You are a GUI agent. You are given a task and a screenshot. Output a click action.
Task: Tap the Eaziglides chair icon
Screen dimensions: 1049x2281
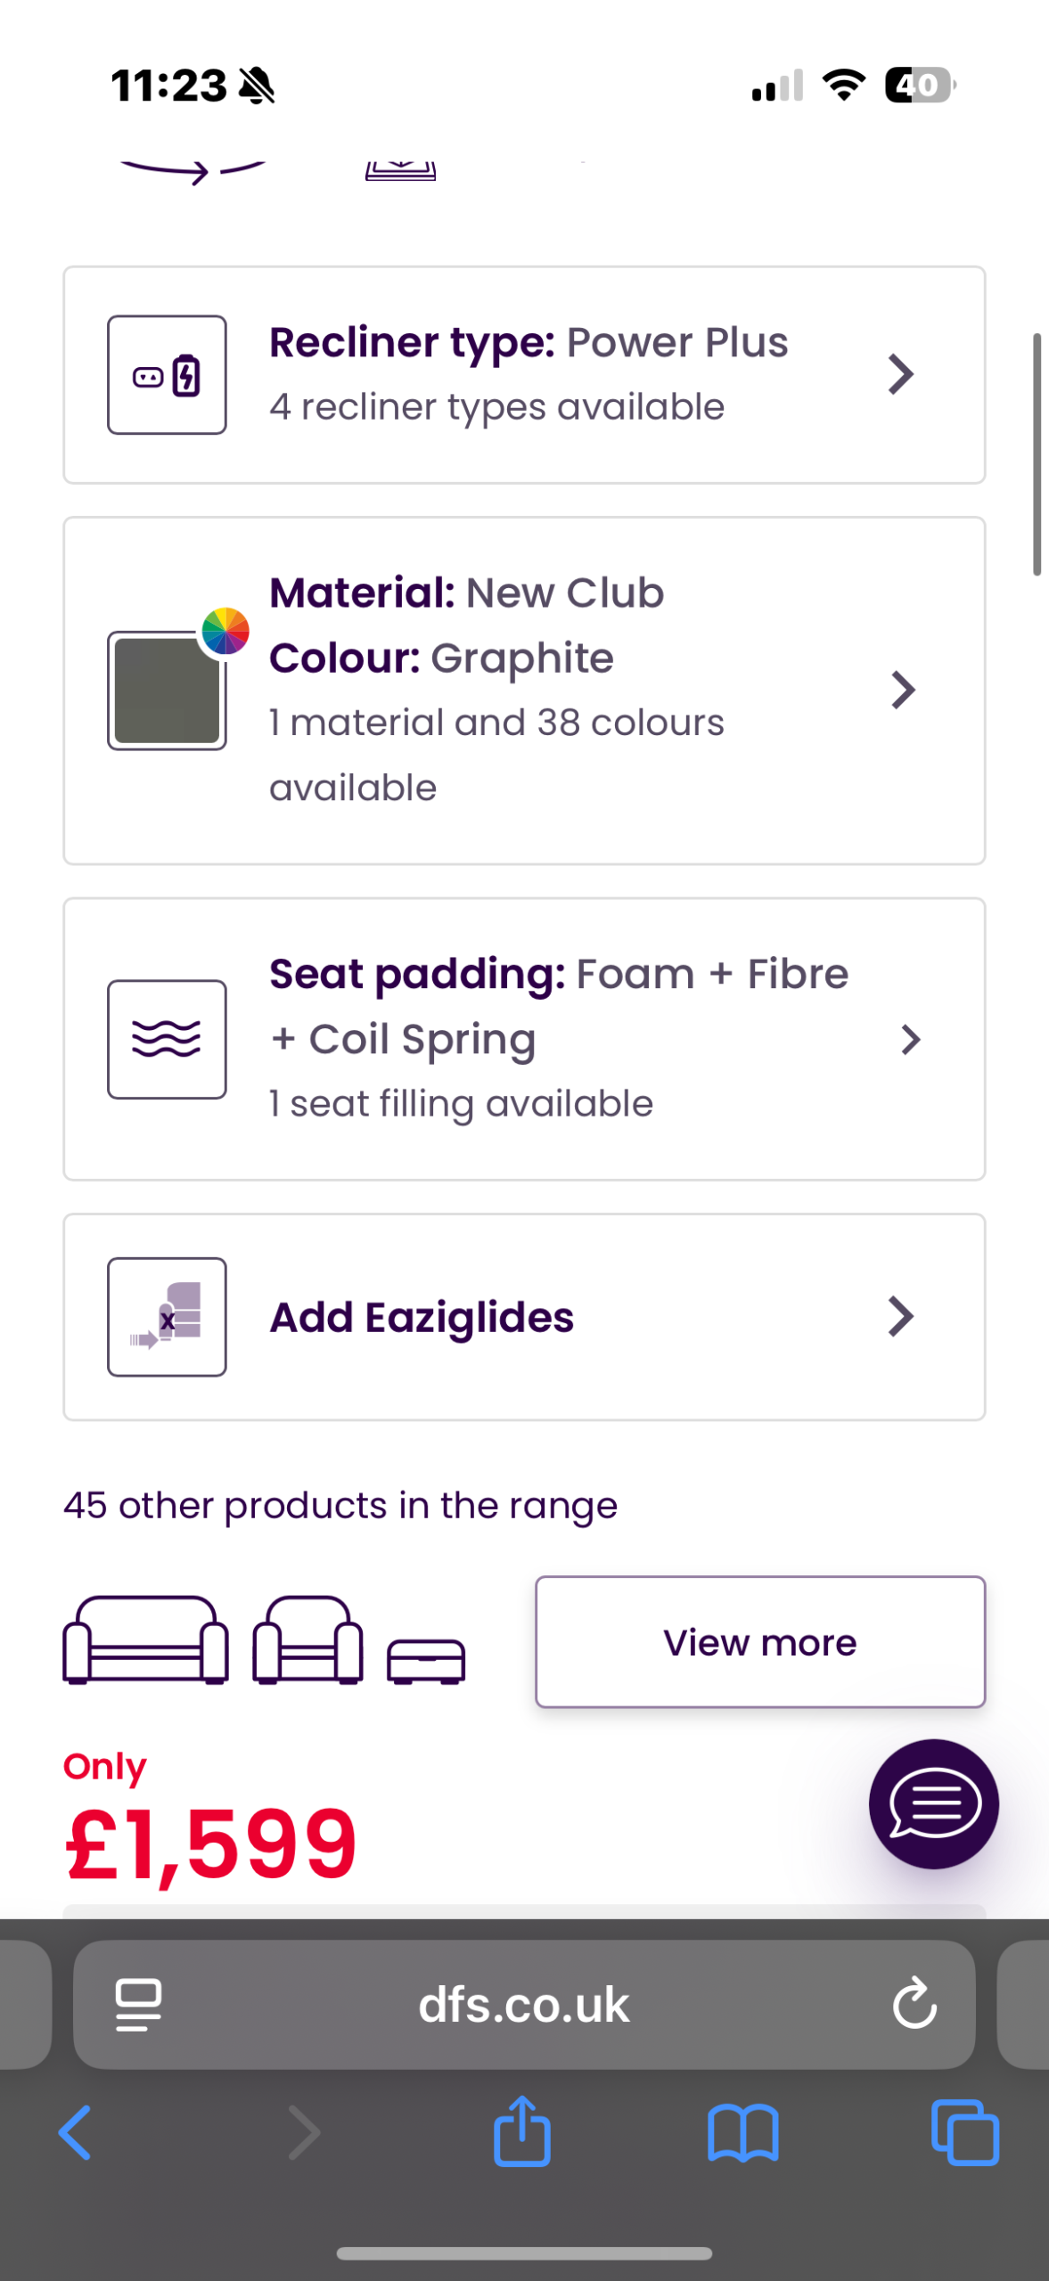point(167,1316)
